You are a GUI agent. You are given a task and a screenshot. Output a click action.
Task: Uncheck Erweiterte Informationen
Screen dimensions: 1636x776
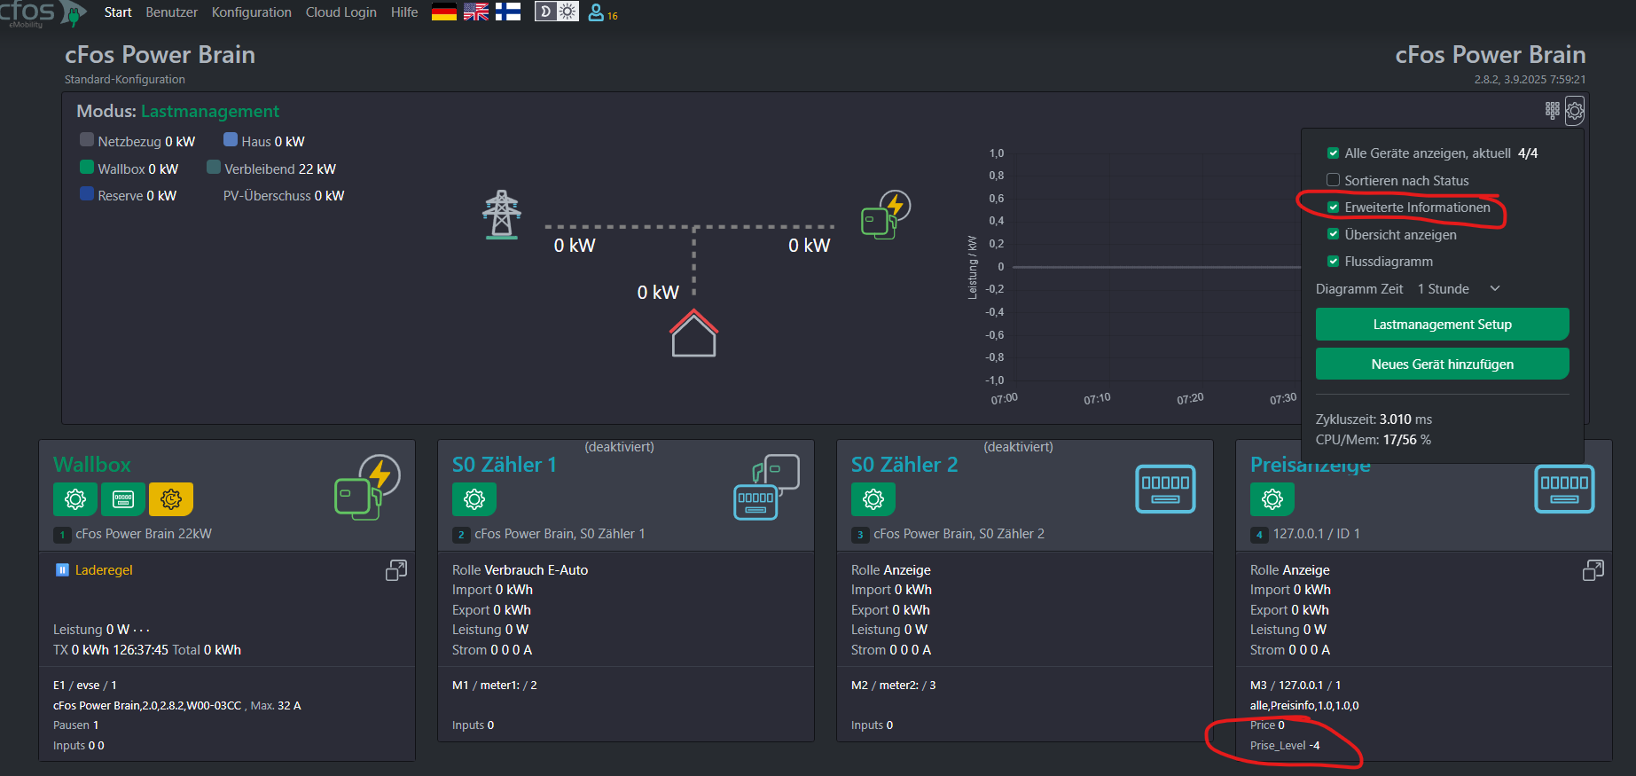click(x=1333, y=208)
